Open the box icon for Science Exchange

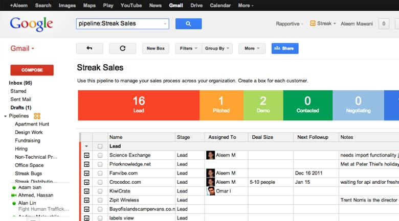(86, 155)
